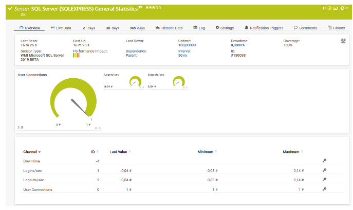
Task: Click the Logins/sec maximum value 0,14 #
Action: pos(299,171)
